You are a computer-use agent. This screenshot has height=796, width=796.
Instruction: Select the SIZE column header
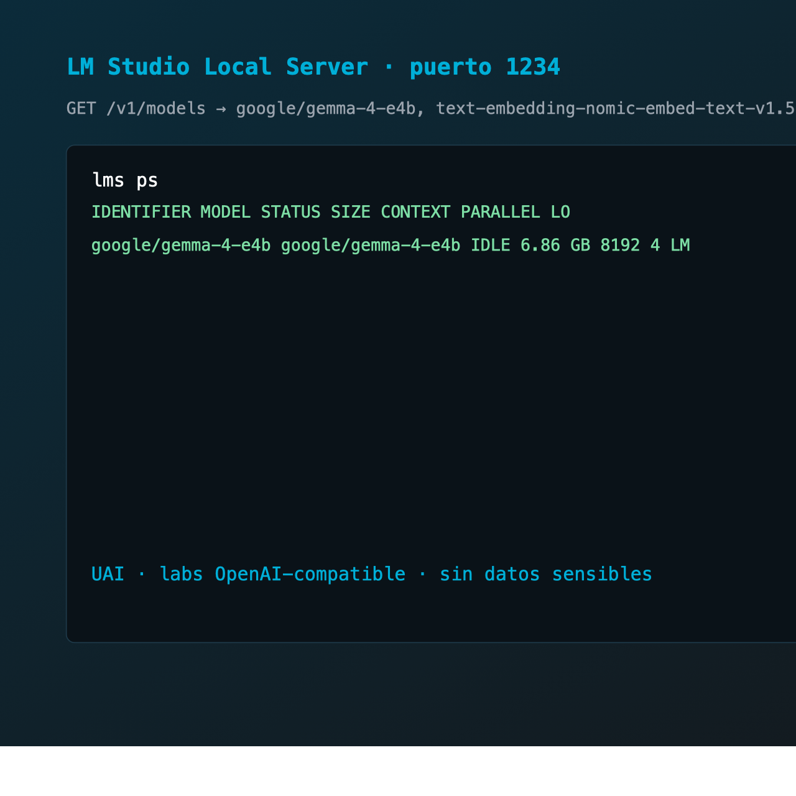coord(351,212)
